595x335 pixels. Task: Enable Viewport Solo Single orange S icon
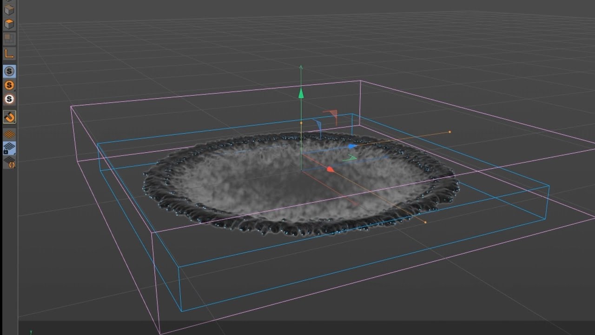click(x=9, y=85)
